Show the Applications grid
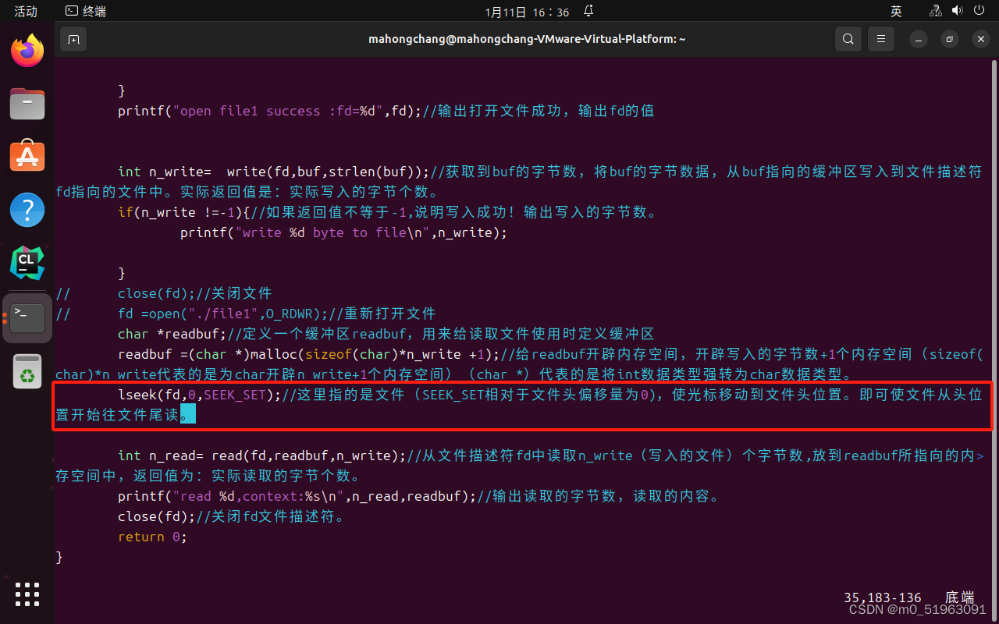Screen dimensions: 999x624 [x=27, y=594]
